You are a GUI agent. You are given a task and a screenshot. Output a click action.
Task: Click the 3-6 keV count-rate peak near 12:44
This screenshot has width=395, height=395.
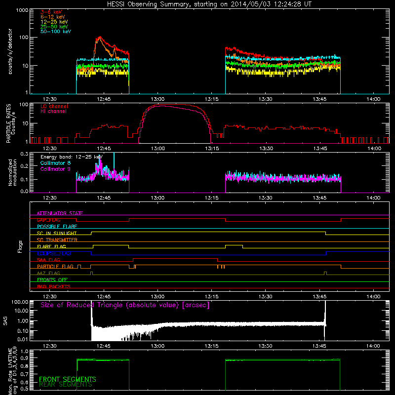100,38
